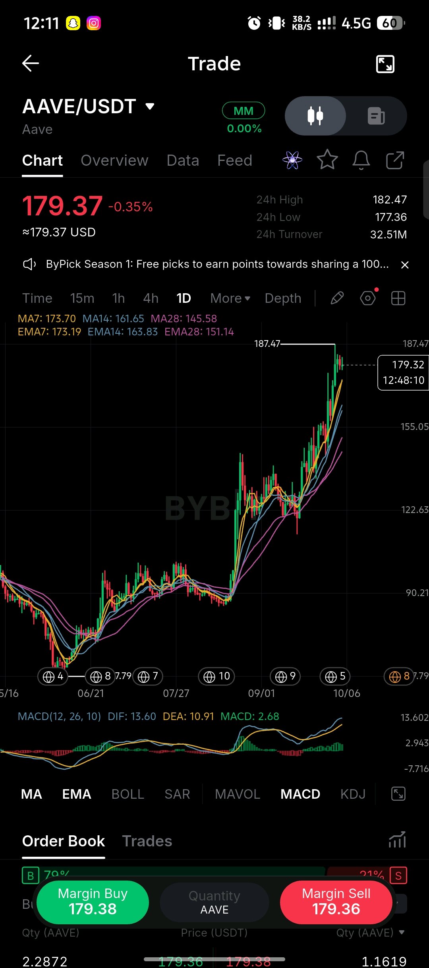Image resolution: width=429 pixels, height=968 pixels.
Task: Open chart settings hexagon icon
Action: pyautogui.click(x=368, y=298)
